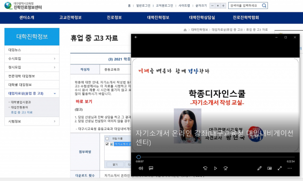Click the video frame in the player
This screenshot has width=303, height=181.
click(215, 105)
